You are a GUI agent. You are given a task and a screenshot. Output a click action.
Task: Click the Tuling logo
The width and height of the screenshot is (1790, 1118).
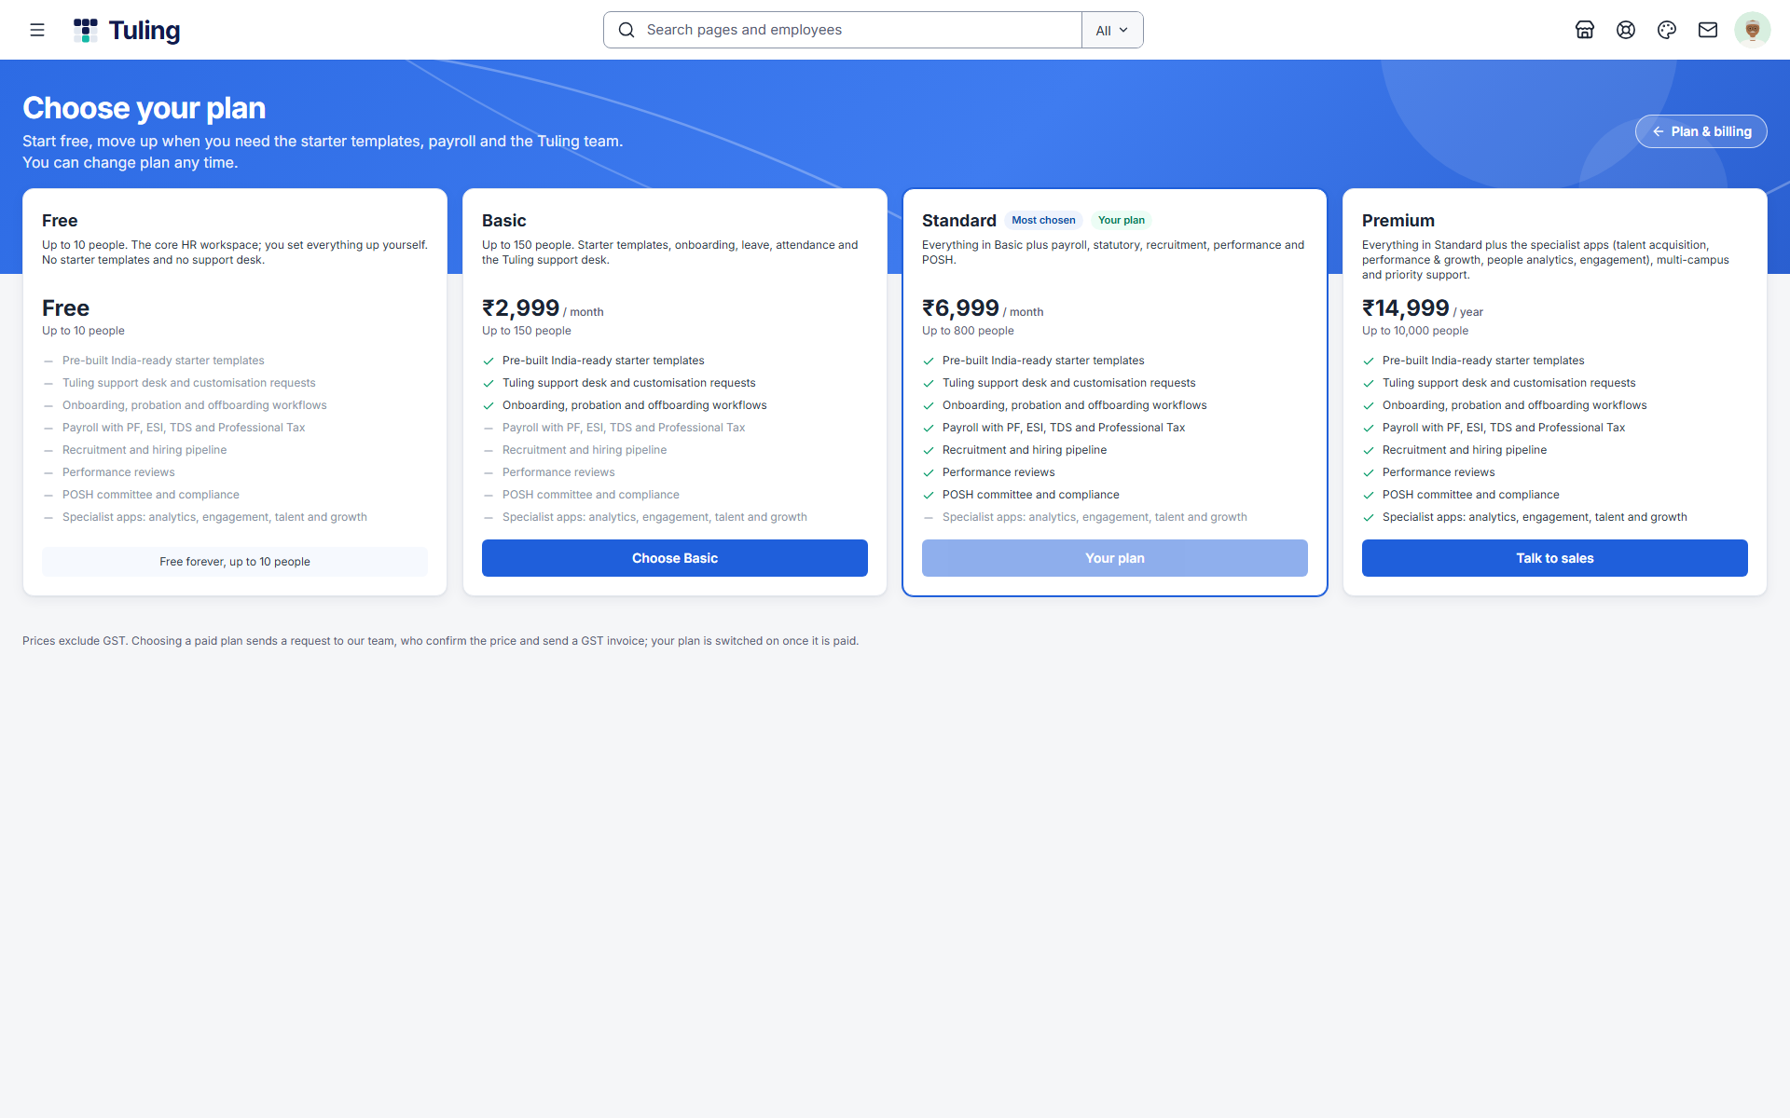pos(127,30)
